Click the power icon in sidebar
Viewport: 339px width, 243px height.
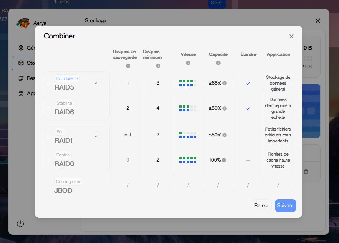(20, 224)
